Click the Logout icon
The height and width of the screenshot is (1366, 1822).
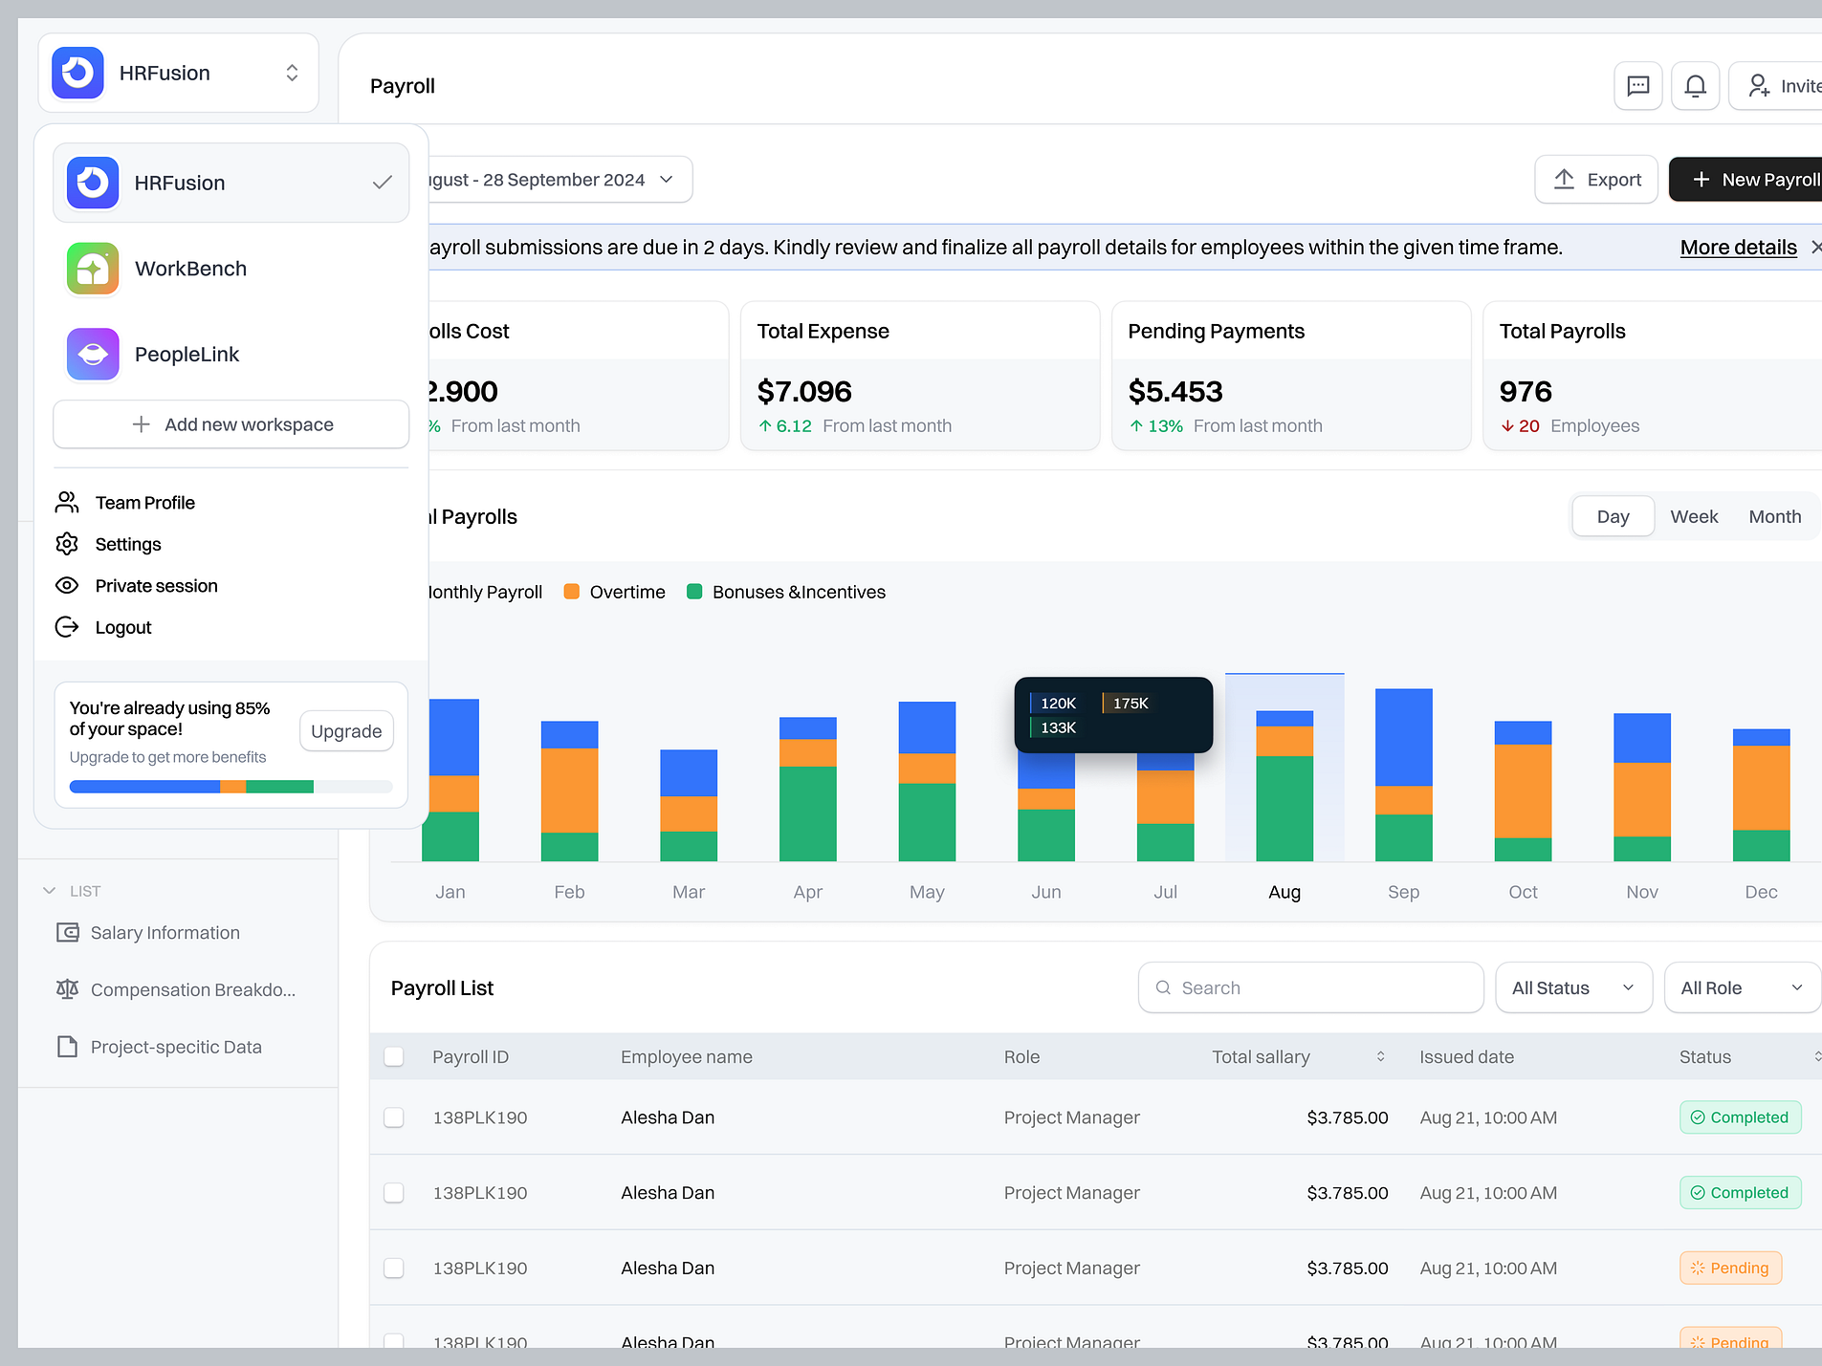click(x=66, y=627)
